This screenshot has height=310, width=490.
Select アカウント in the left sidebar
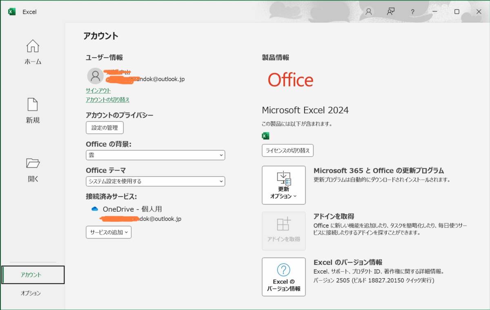(x=33, y=275)
